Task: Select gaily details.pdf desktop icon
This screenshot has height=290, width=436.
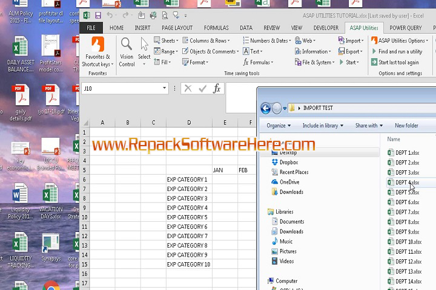Action: tap(21, 103)
